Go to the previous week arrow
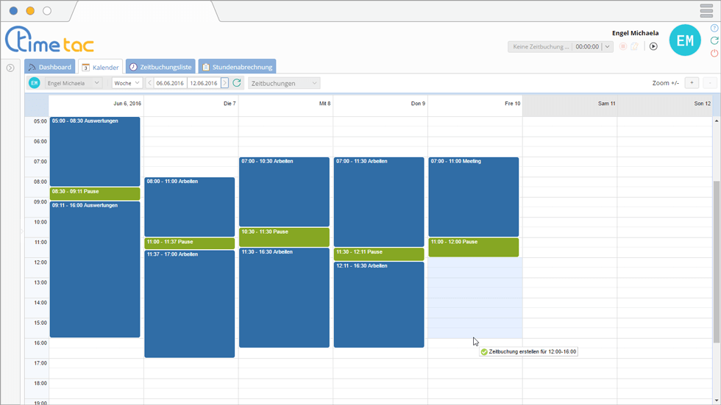The image size is (721, 405). (x=149, y=83)
